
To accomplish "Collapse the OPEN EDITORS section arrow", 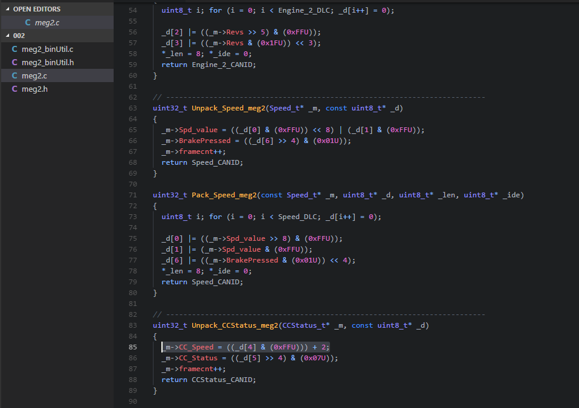I will click(7, 9).
